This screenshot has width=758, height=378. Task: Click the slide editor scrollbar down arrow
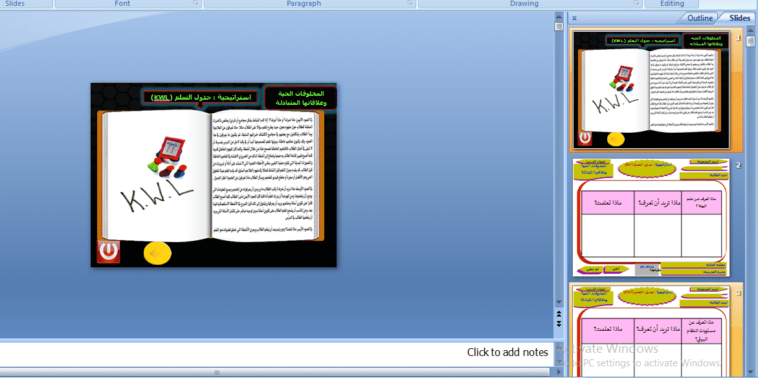pos(559,302)
